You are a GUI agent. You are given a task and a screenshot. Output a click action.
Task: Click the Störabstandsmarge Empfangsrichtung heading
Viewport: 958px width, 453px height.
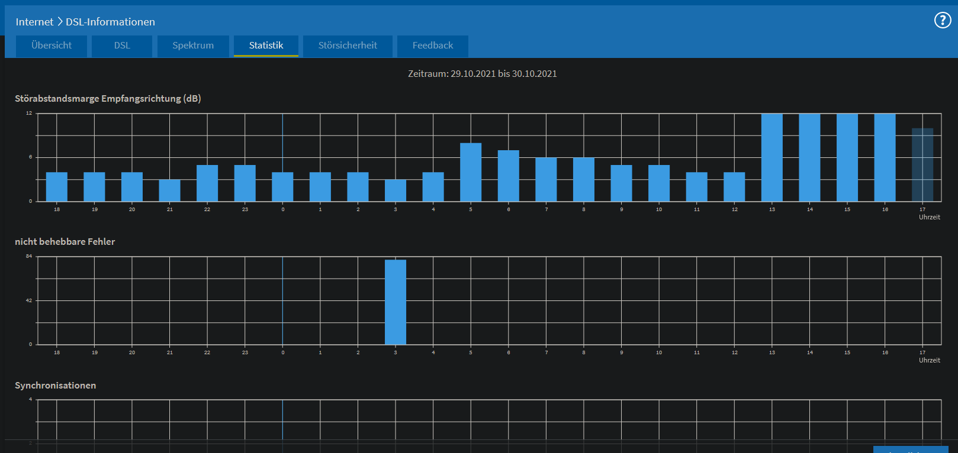click(x=108, y=99)
